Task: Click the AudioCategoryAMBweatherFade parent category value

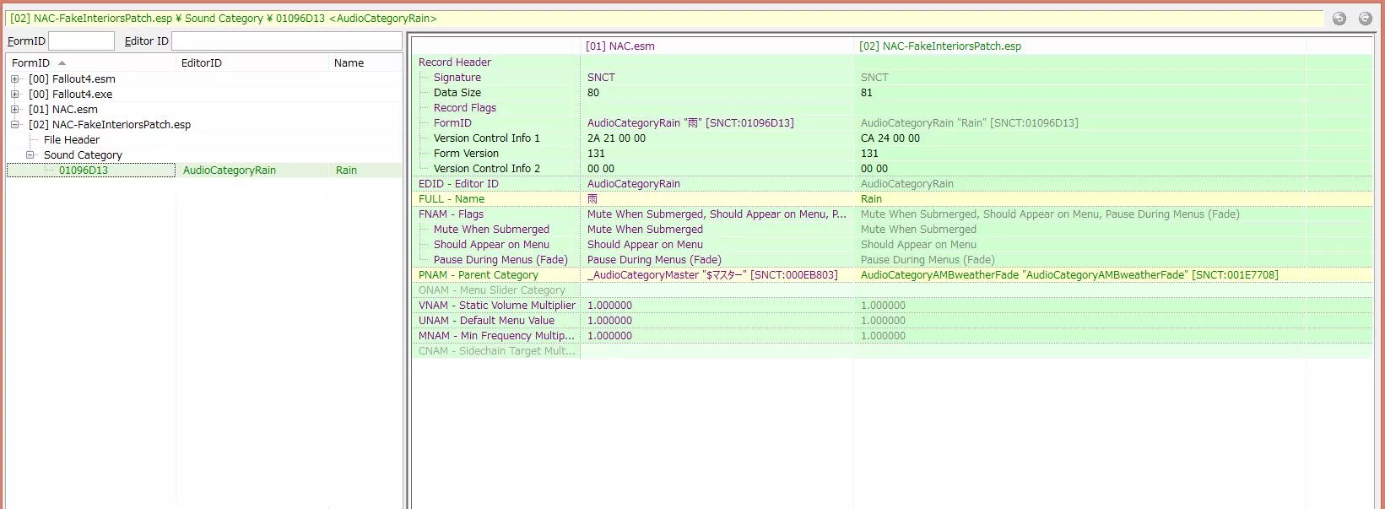Action: 1069,275
